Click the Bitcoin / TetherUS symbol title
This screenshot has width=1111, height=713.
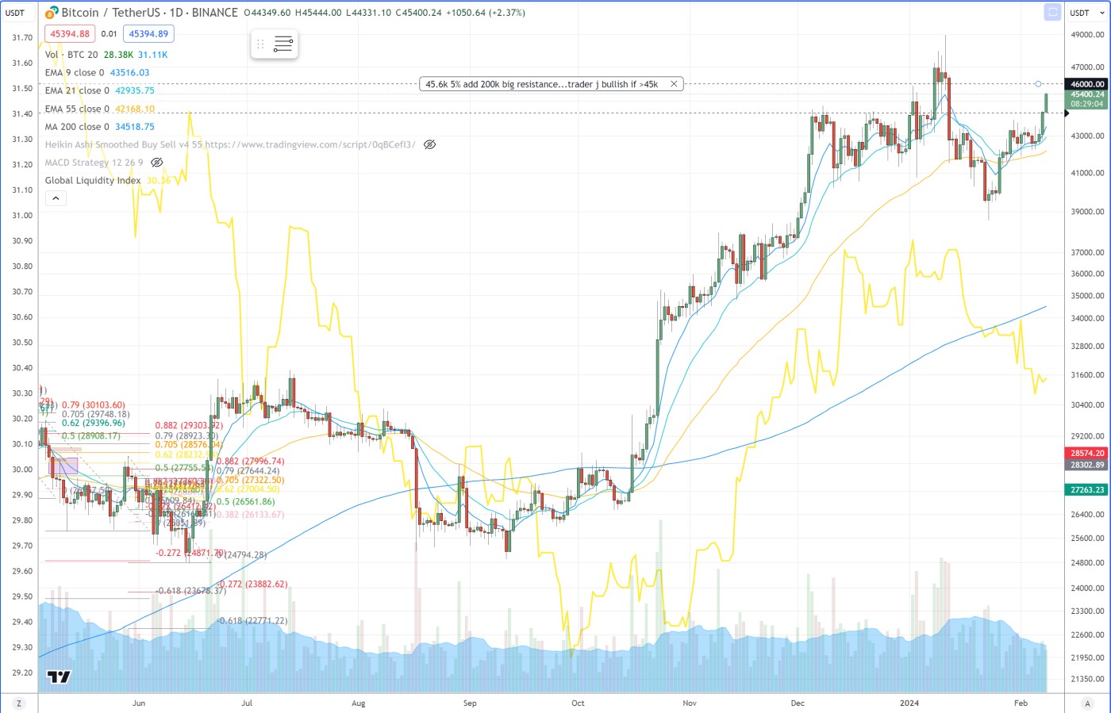click(149, 13)
